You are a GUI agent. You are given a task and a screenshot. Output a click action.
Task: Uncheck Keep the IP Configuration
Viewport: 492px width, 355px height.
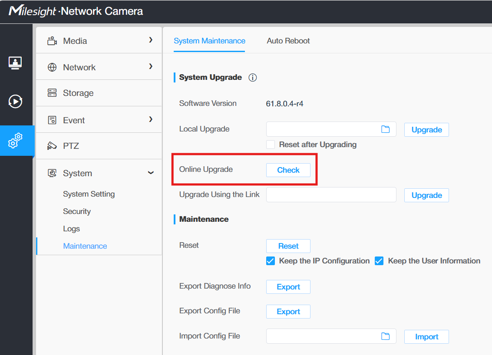[x=271, y=261]
